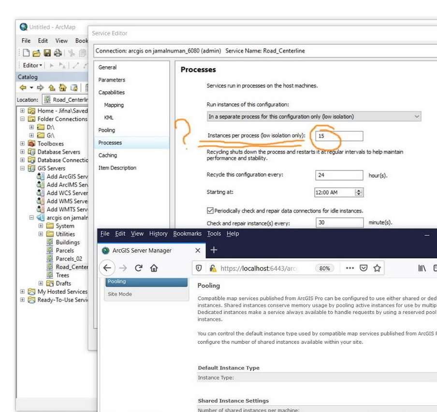The width and height of the screenshot is (437, 412).
Task: Click the Firefox forward button
Action: 123,268
